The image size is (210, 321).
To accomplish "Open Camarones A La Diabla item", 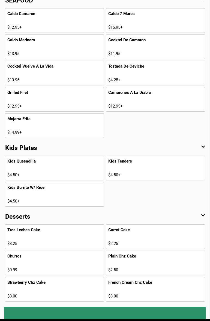I will (x=155, y=99).
